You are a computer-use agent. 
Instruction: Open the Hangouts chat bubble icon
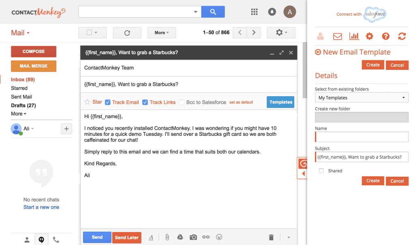pyautogui.click(x=41, y=240)
